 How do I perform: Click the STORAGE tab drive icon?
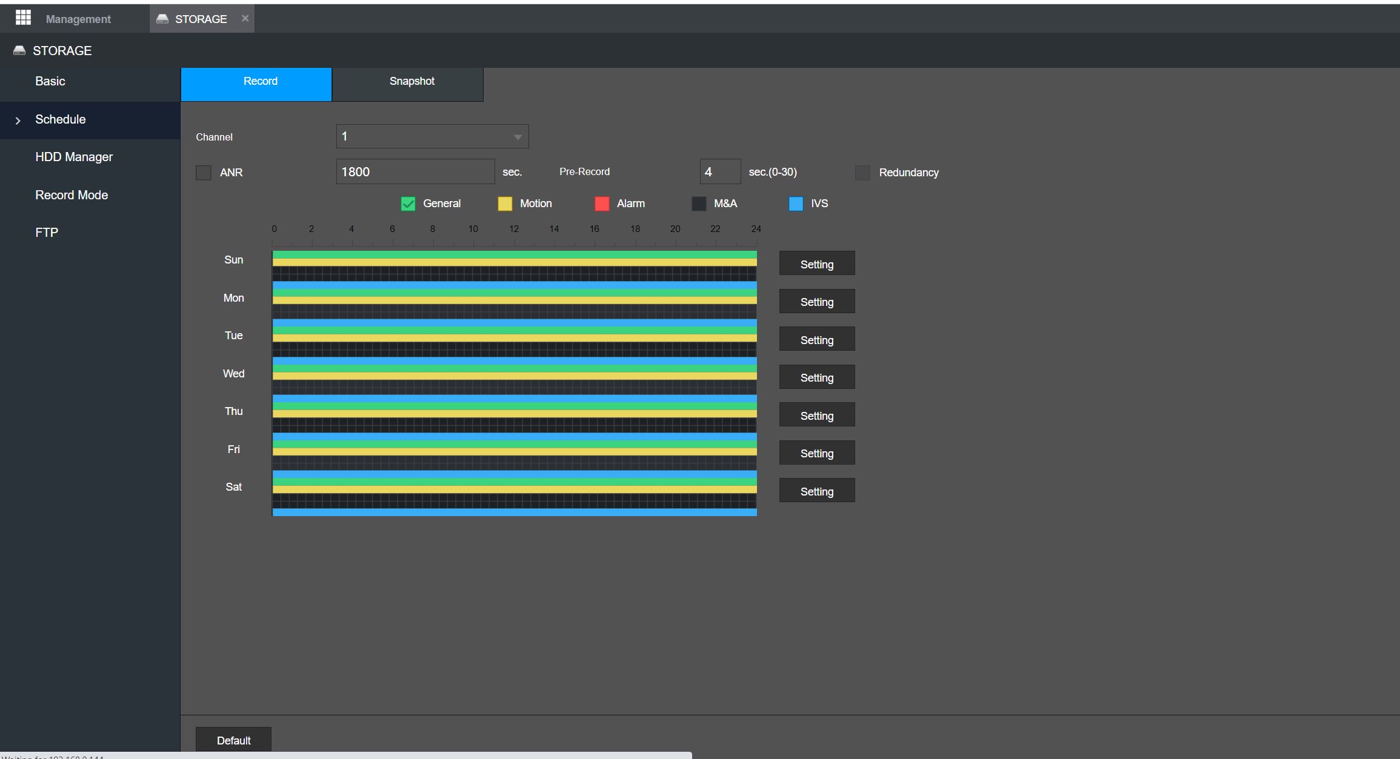click(x=162, y=19)
